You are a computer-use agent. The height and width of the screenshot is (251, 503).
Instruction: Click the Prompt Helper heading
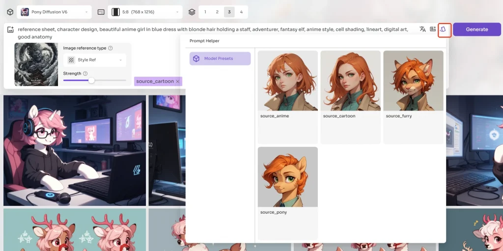[204, 41]
